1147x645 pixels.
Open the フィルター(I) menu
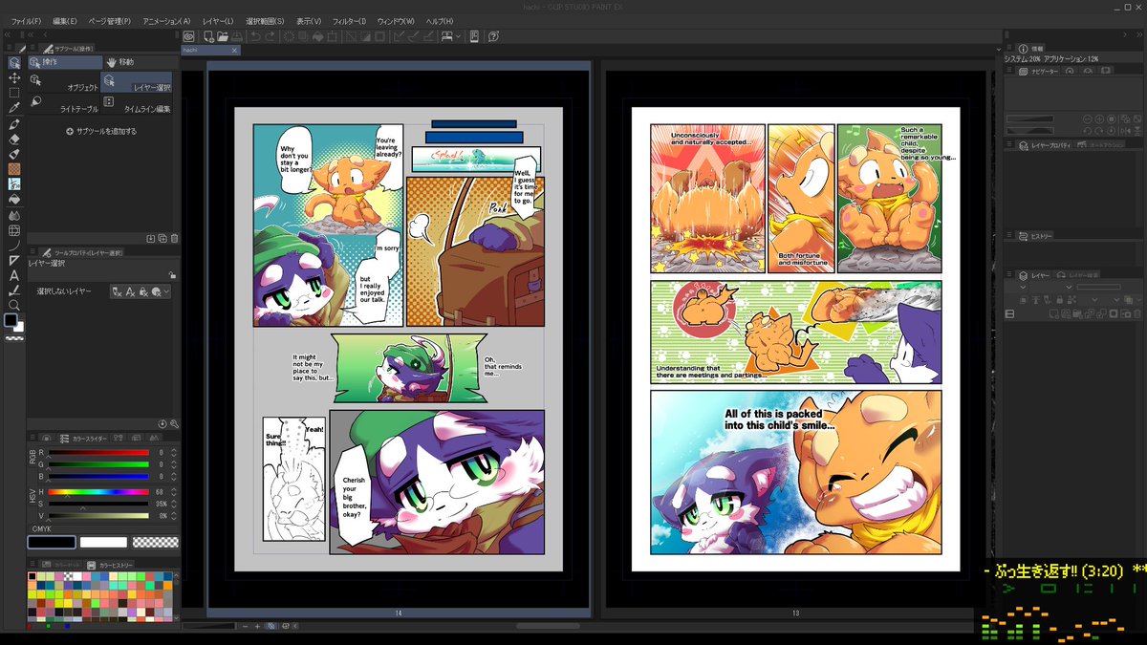(x=348, y=20)
